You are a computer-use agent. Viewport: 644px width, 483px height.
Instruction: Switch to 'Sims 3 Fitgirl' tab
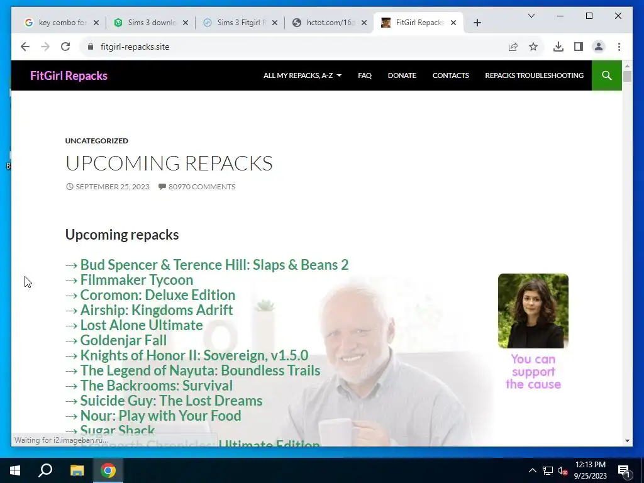click(241, 23)
